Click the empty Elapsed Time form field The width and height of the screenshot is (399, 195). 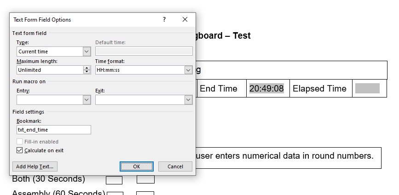[x=367, y=88]
